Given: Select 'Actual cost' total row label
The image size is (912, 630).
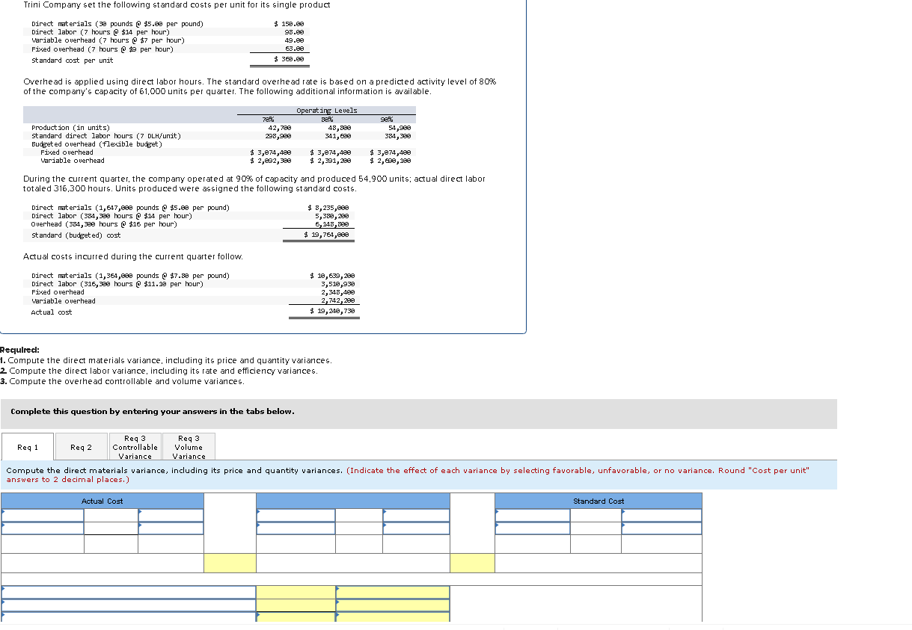Looking at the screenshot, I should pyautogui.click(x=52, y=312).
